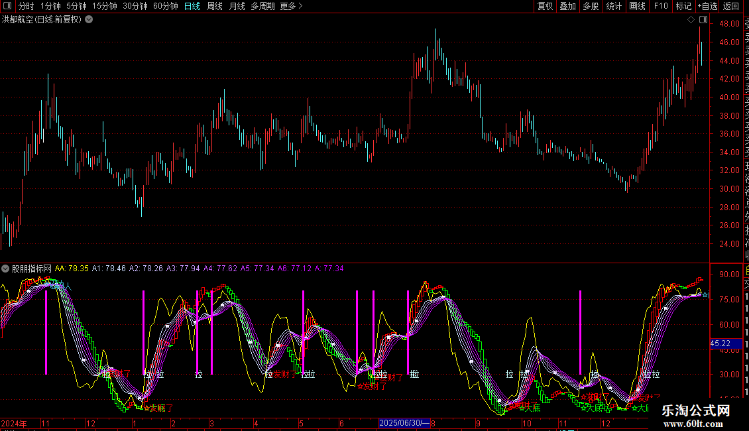Viewport: 749px width, 431px height.
Task: Select the 15分钟 period
Action: pos(104,6)
